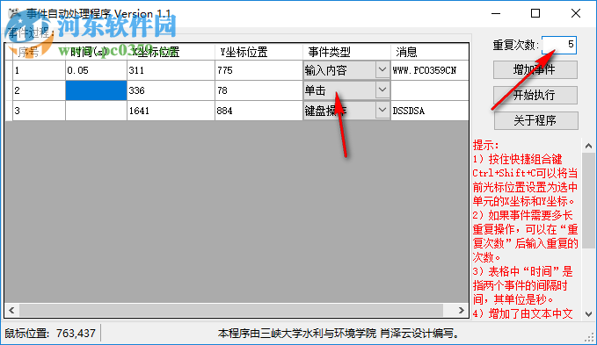Screen dimensions: 597x345
Task: Maximize the application window
Action: 535,14
